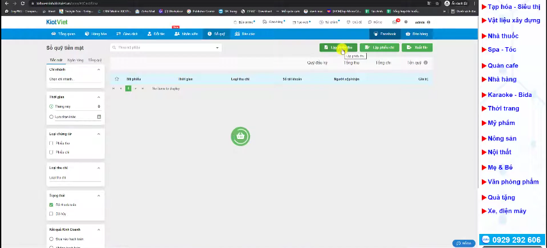Open the calendar icon for custom date
547x248 pixels.
(x=98, y=117)
